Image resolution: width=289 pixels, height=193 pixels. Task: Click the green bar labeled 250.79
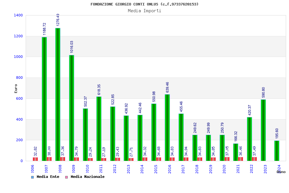tap(222, 148)
